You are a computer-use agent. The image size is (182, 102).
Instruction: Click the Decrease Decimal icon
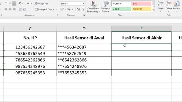83,9
